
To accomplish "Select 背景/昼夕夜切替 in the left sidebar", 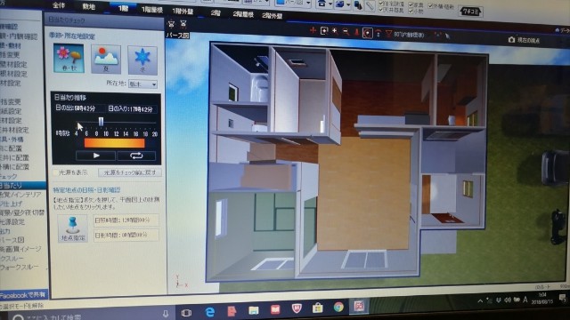I will click(x=22, y=212).
